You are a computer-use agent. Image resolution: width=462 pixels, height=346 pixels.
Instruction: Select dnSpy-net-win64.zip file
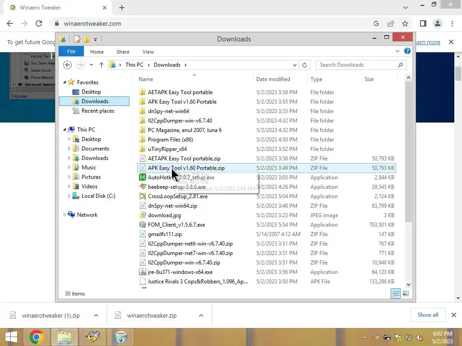(x=173, y=205)
